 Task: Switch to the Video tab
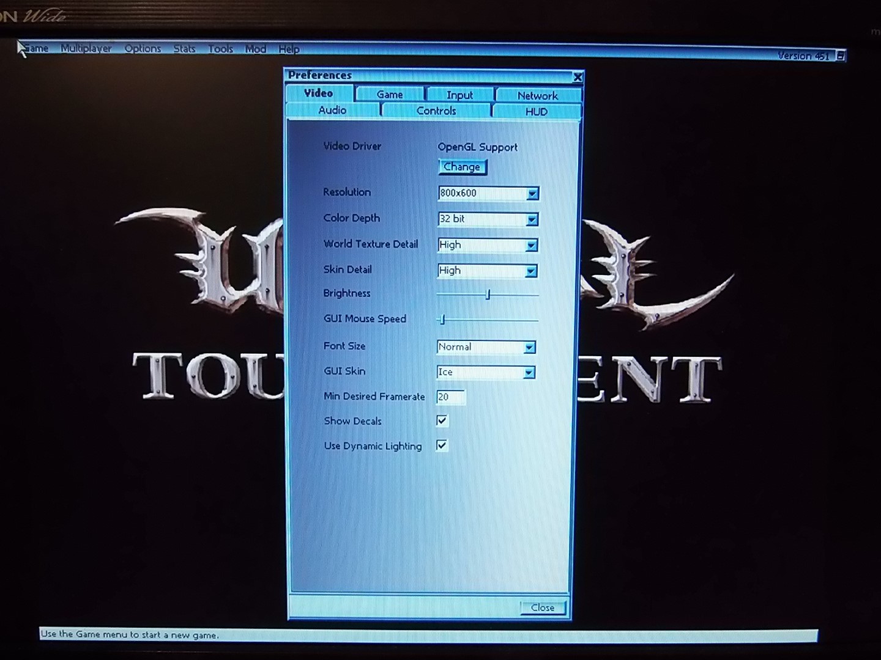[x=319, y=93]
